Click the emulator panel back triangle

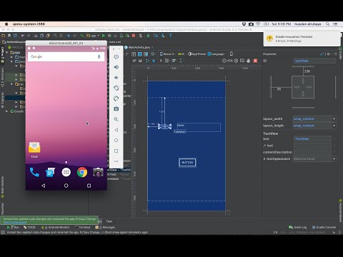pos(116,130)
